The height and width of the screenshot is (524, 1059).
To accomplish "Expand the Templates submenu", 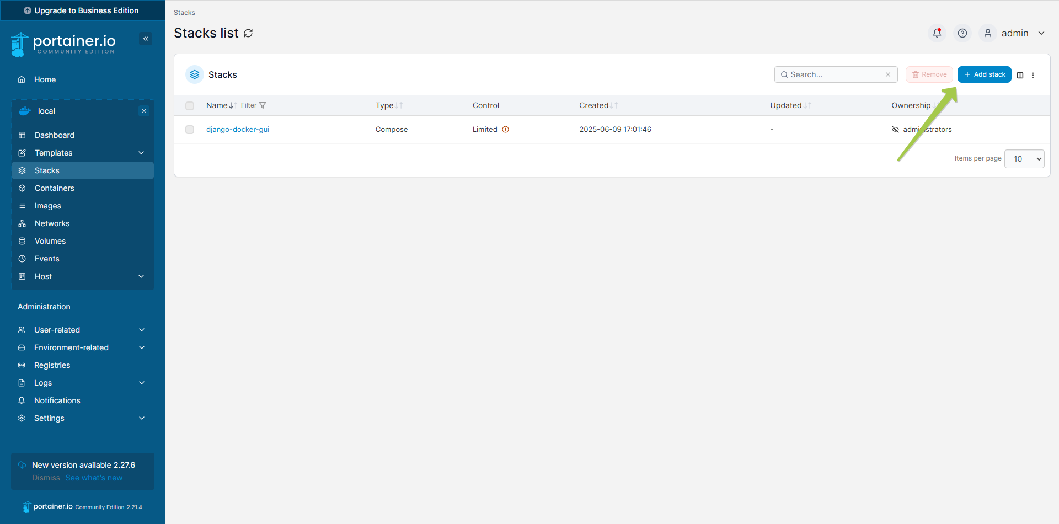I will (141, 152).
